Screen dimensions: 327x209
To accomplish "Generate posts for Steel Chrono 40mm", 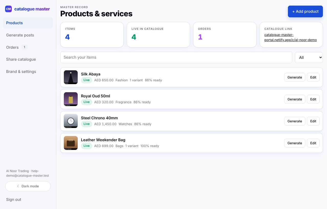I will tap(295, 121).
